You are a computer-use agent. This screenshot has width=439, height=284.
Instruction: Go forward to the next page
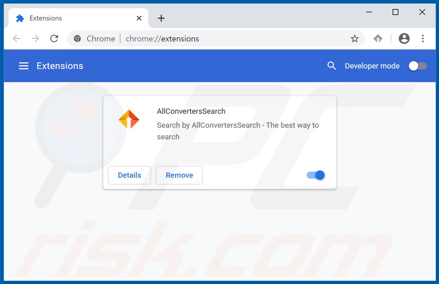[35, 39]
